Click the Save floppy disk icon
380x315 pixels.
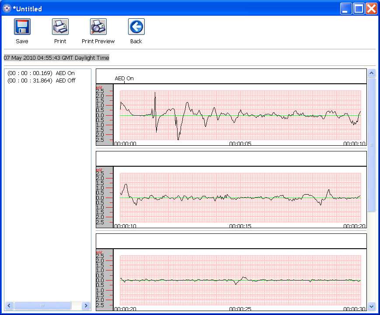coord(22,27)
